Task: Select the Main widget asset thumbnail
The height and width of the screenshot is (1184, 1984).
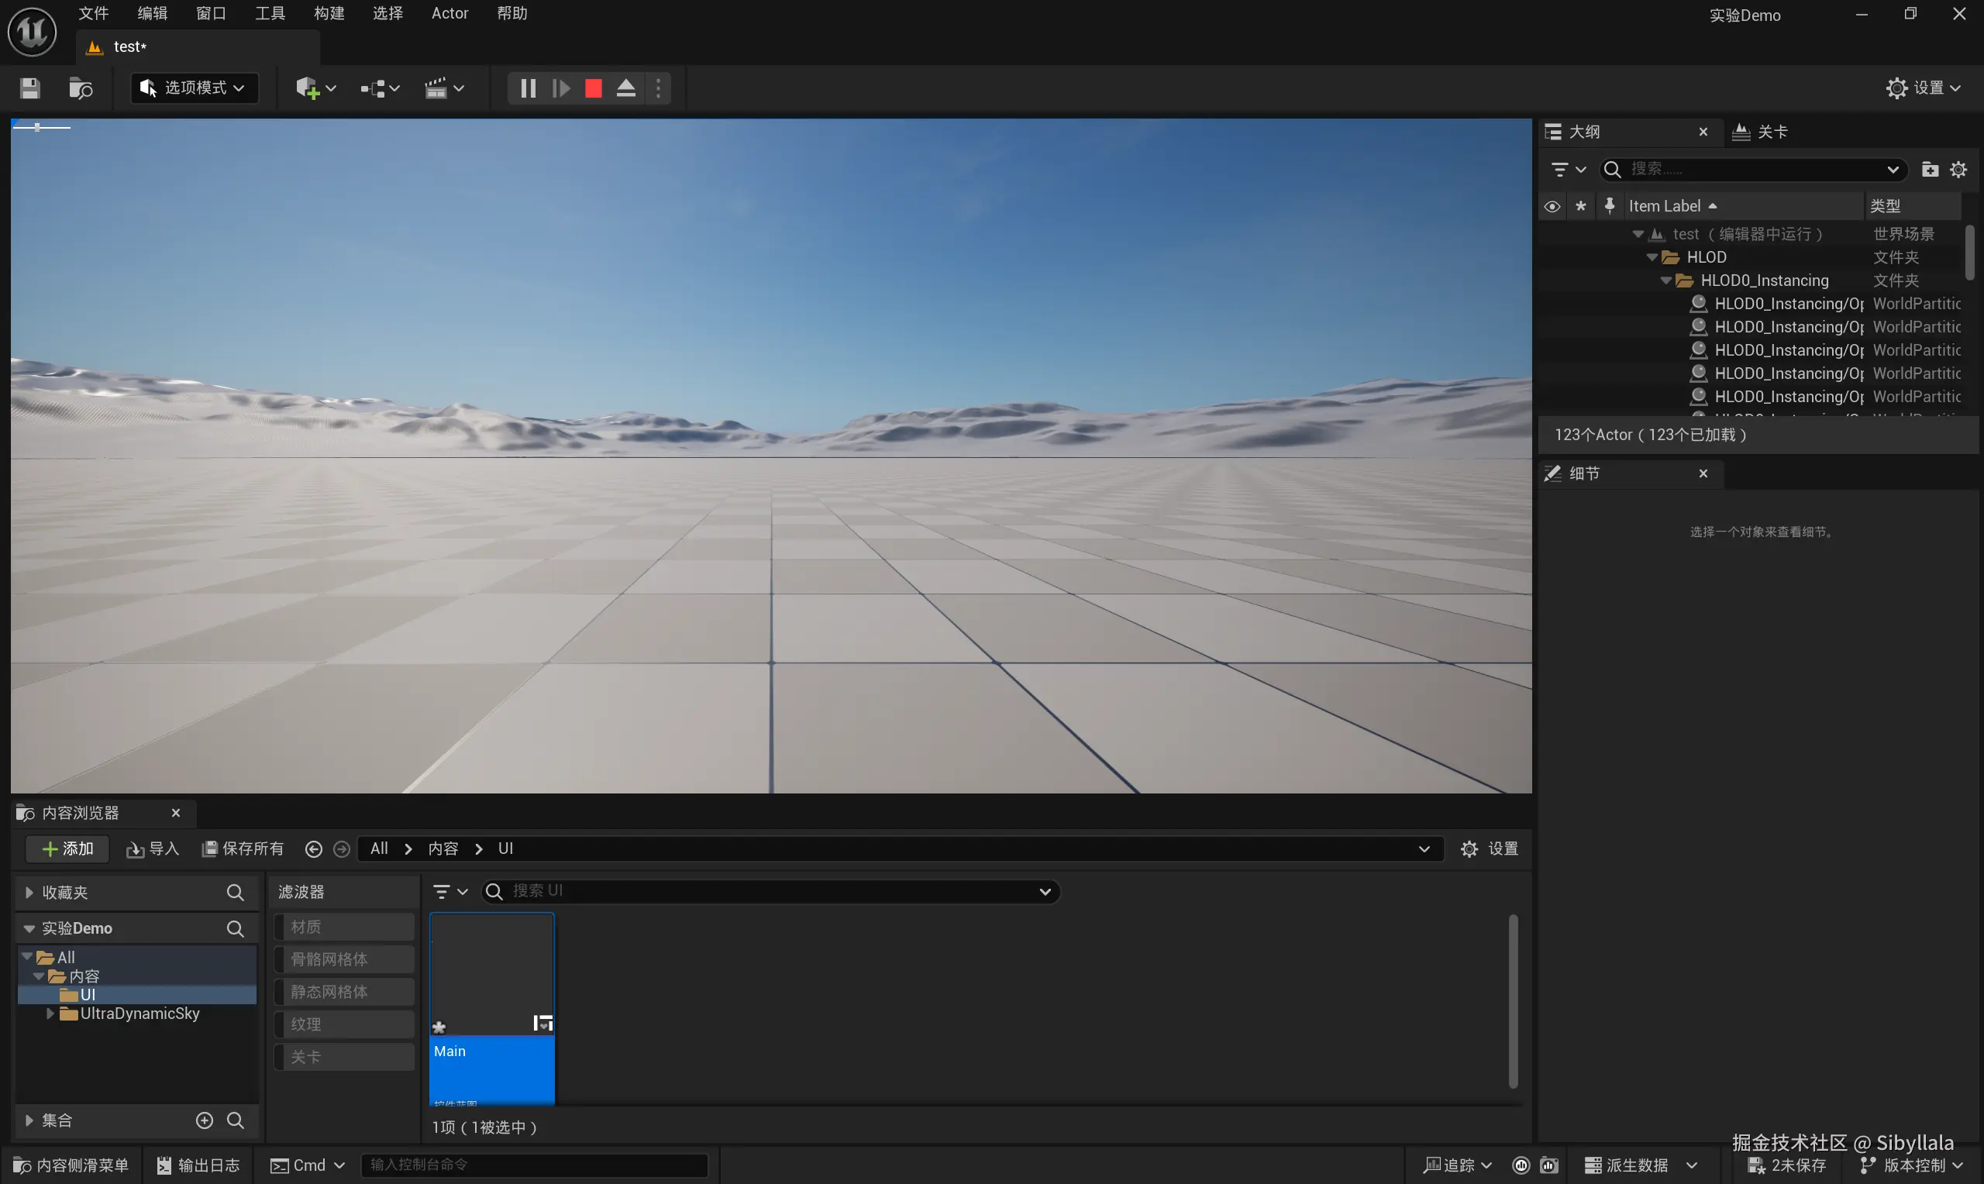Action: tap(491, 975)
